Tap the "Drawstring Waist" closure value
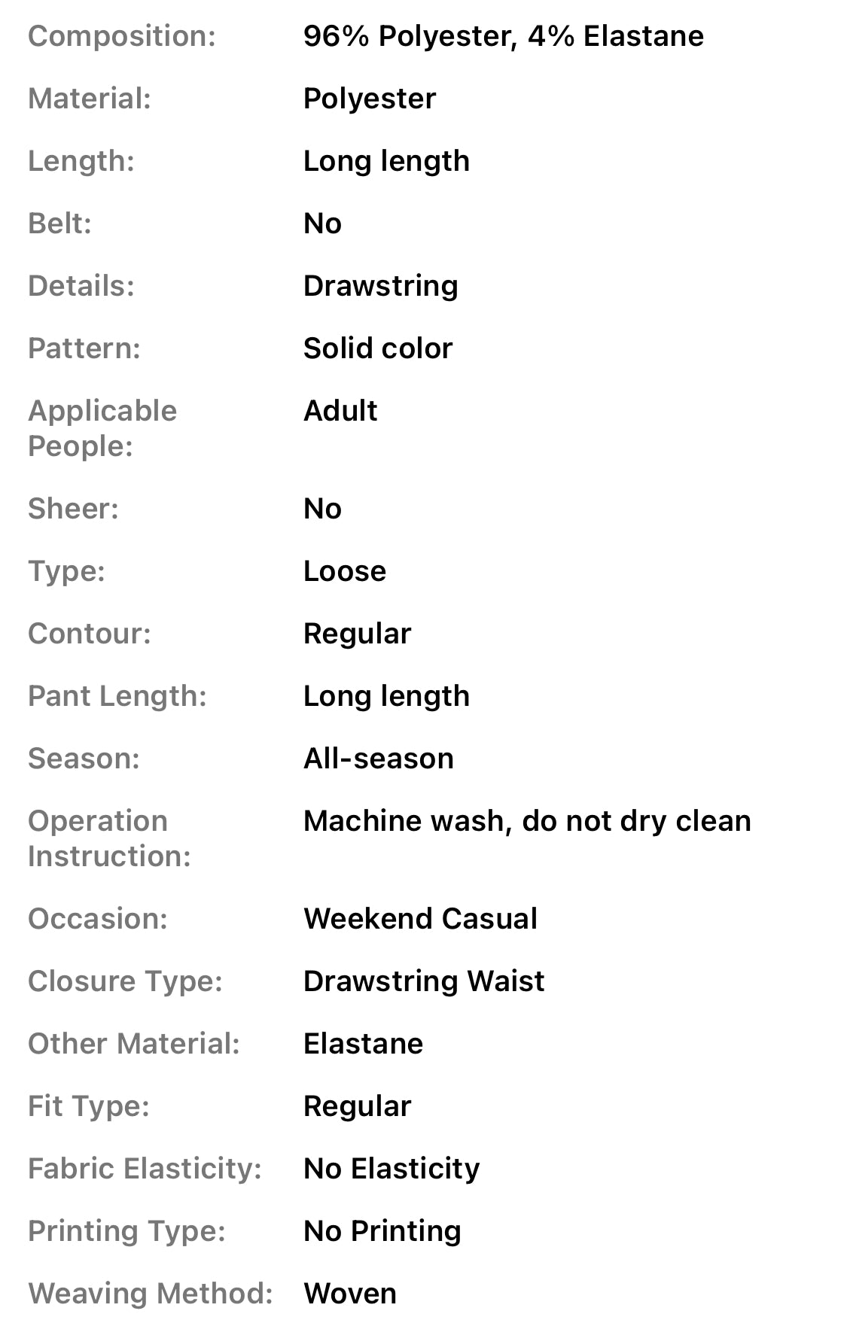The image size is (847, 1323). tap(424, 981)
